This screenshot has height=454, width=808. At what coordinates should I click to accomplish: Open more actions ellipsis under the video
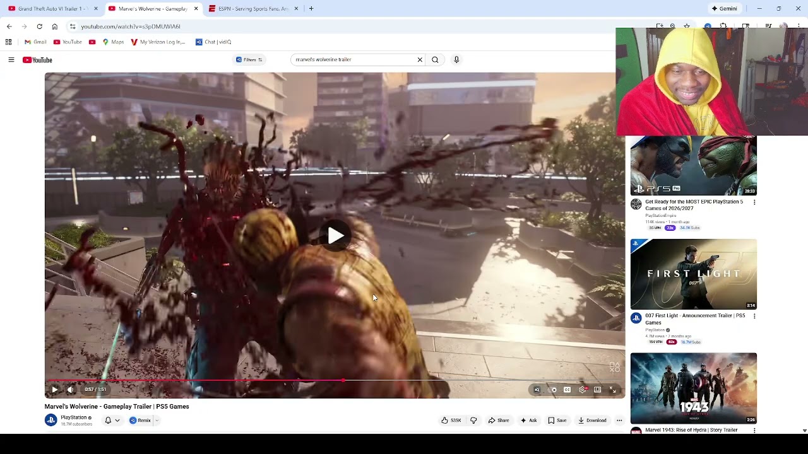pyautogui.click(x=619, y=421)
